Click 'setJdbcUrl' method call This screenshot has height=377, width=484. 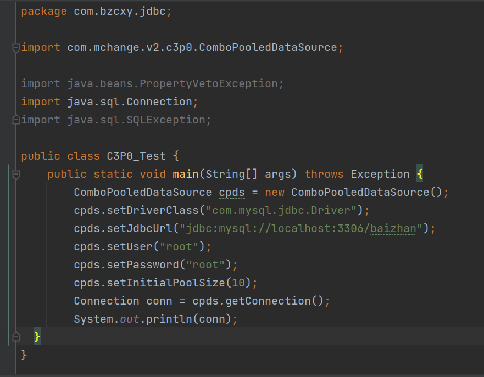[x=140, y=228]
